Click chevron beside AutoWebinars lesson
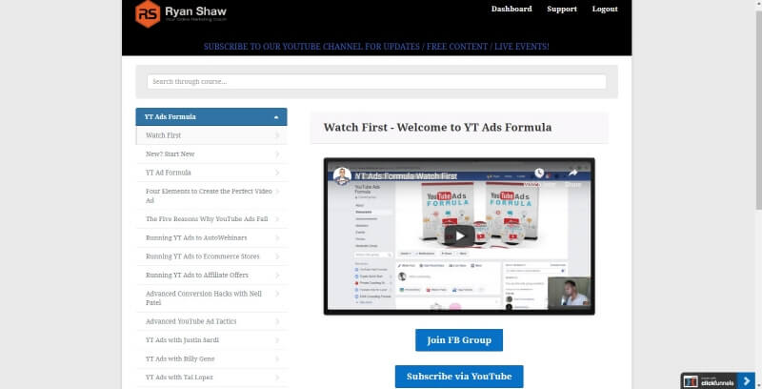Viewport: 762px width, 389px height. click(x=277, y=238)
